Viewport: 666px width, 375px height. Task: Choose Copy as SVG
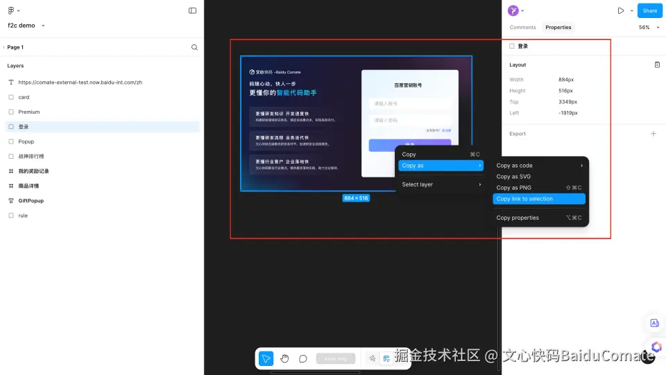[539, 177]
